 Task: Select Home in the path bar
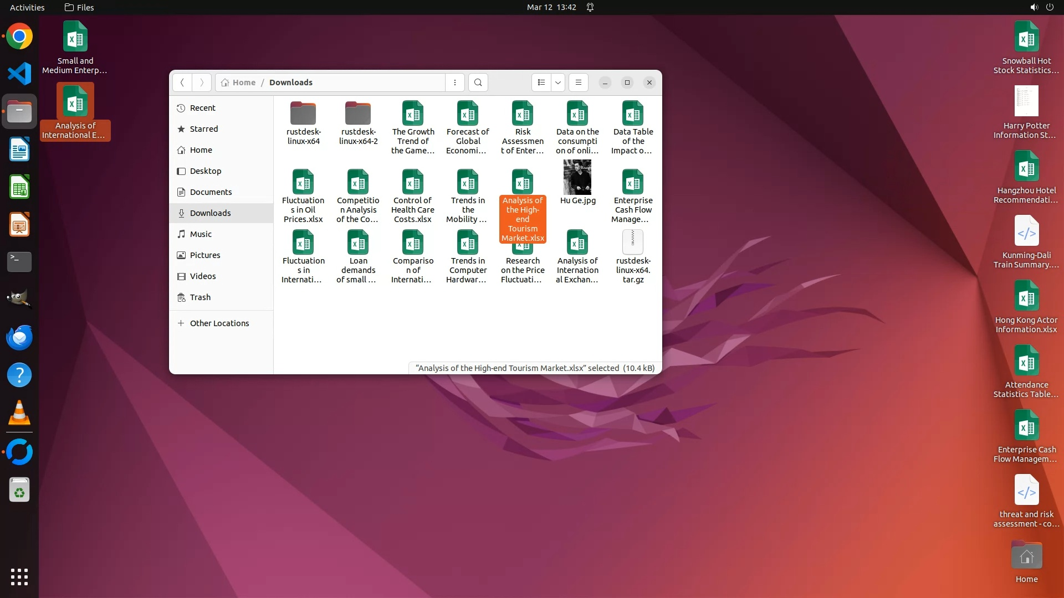pyautogui.click(x=239, y=83)
